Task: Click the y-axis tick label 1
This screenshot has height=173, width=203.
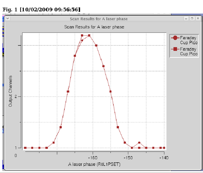Action: (x=16, y=148)
